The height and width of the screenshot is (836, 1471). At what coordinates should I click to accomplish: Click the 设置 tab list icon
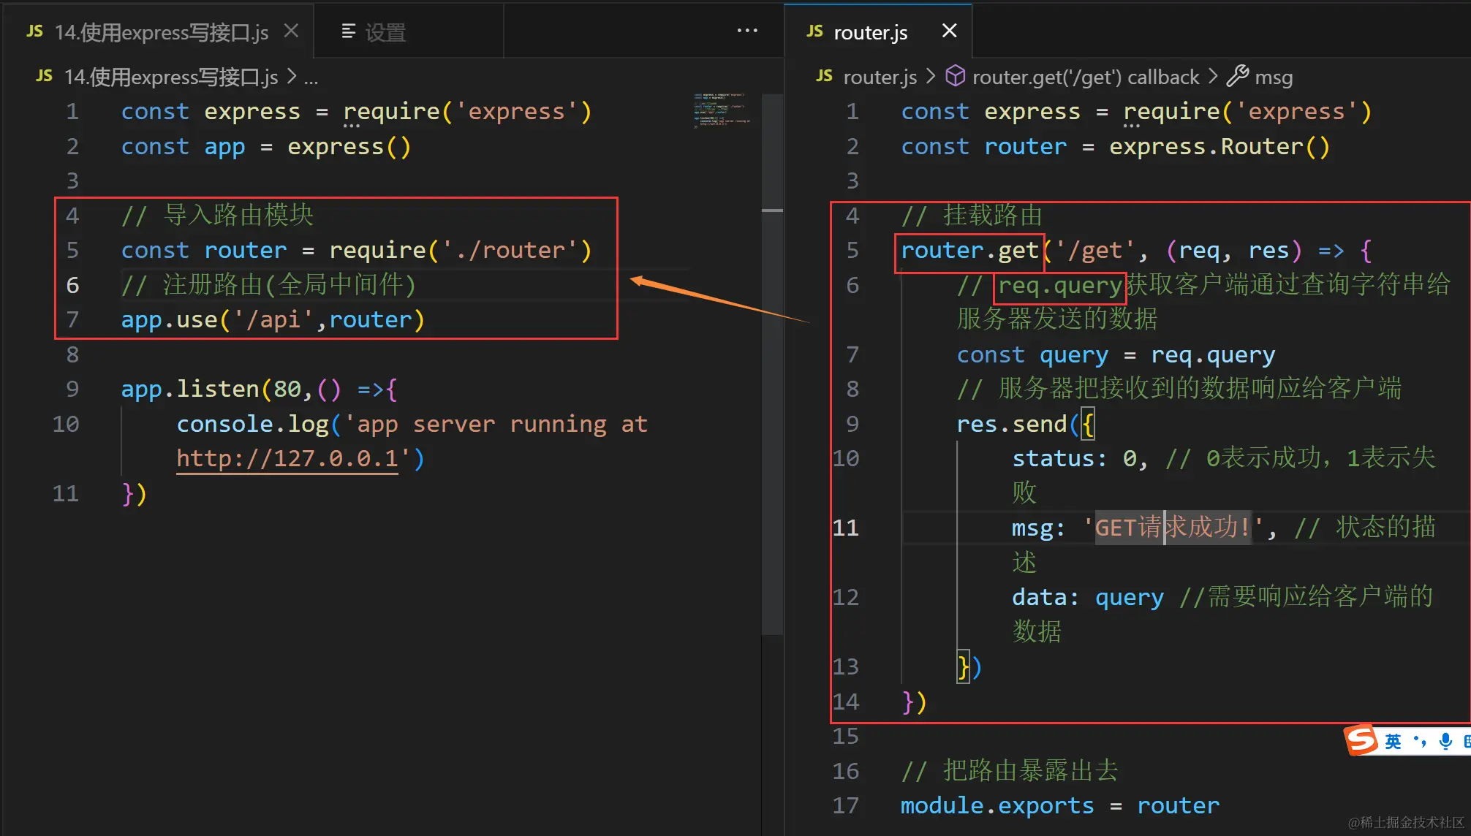[x=349, y=31]
